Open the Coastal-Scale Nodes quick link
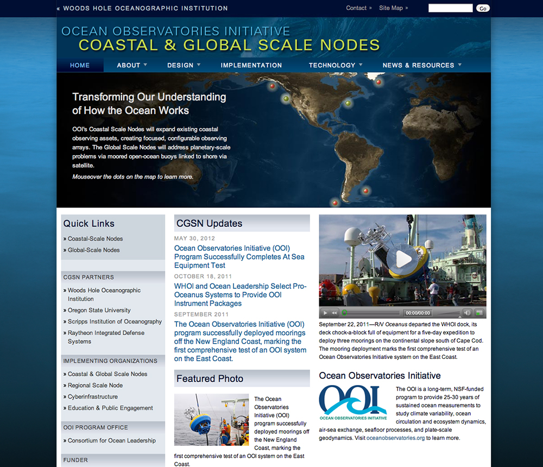This screenshot has width=543, height=467. pyautogui.click(x=95, y=239)
